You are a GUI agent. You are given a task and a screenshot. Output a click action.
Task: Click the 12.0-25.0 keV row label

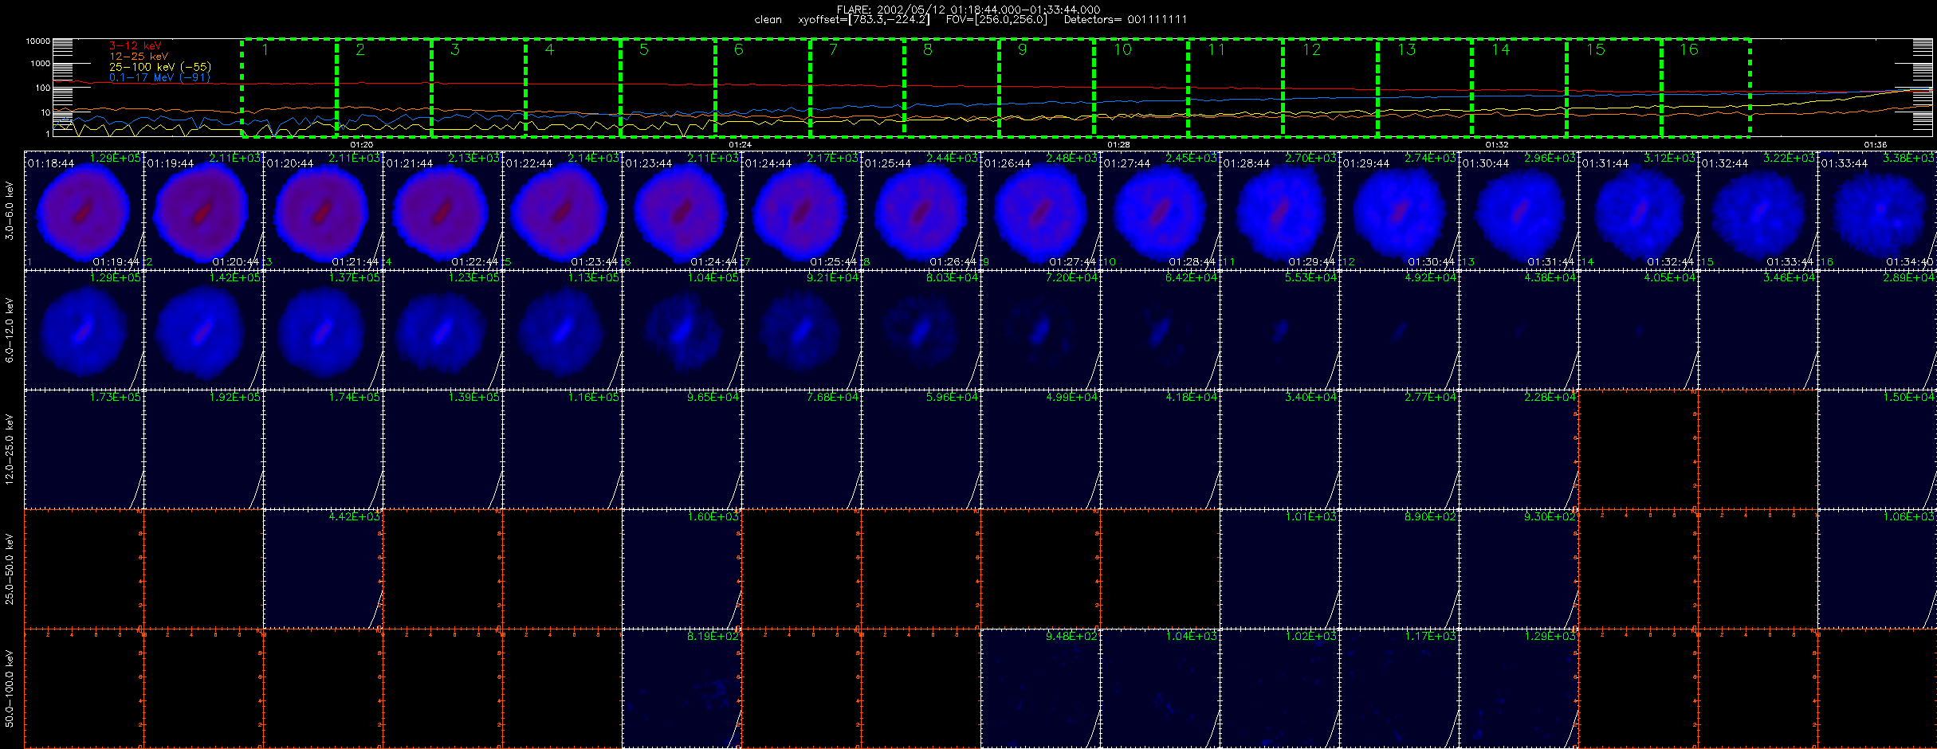(10, 449)
